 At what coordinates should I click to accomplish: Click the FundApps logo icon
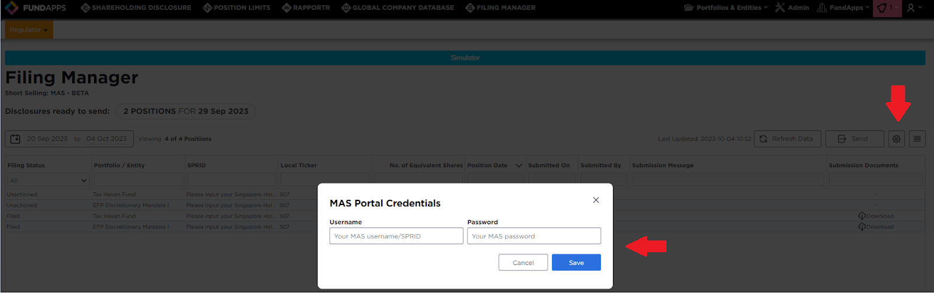(x=12, y=8)
